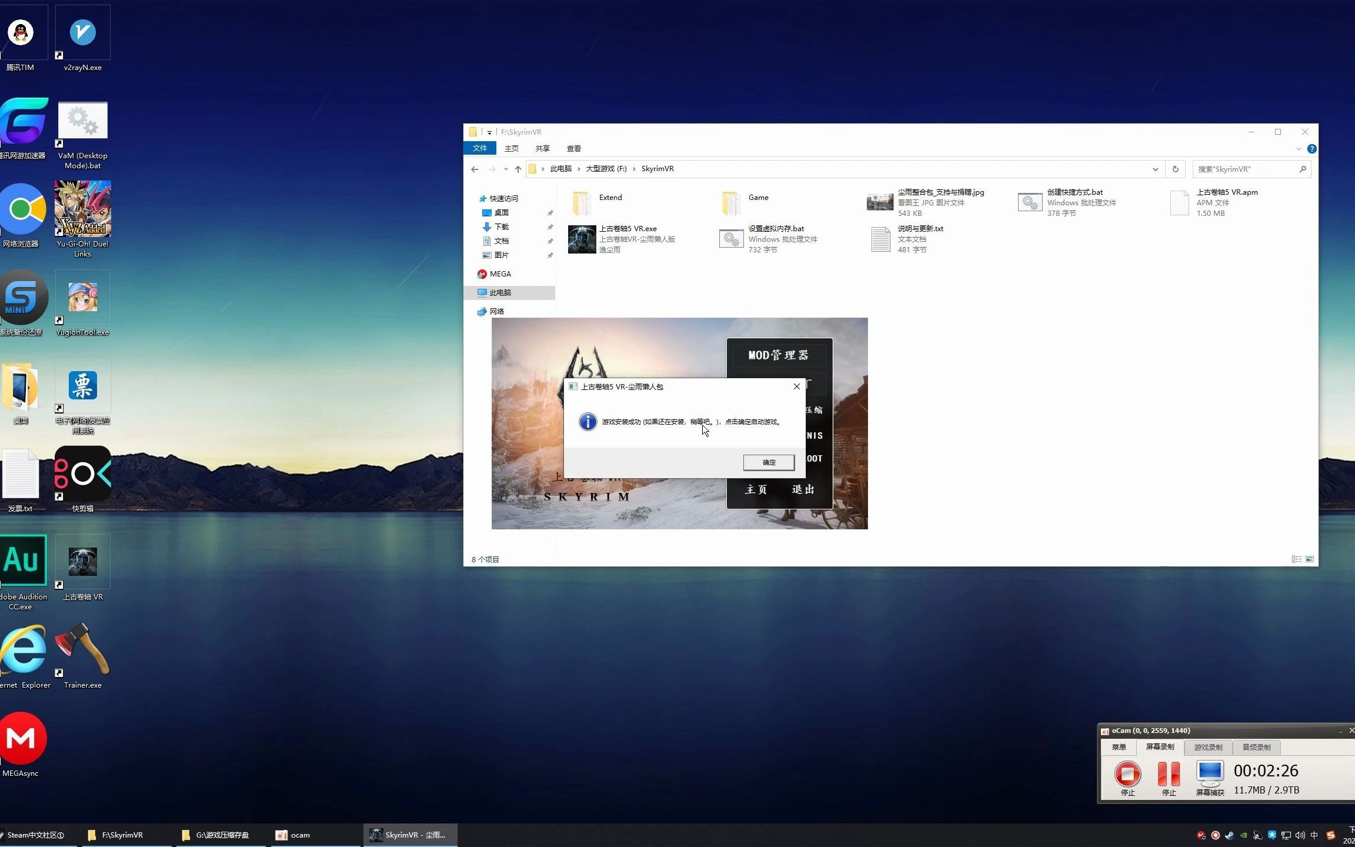Open Trainer.exe desktop shortcut

coord(83,656)
